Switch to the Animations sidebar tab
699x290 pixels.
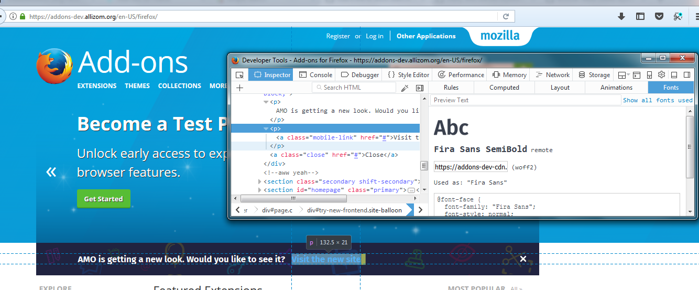[616, 88]
